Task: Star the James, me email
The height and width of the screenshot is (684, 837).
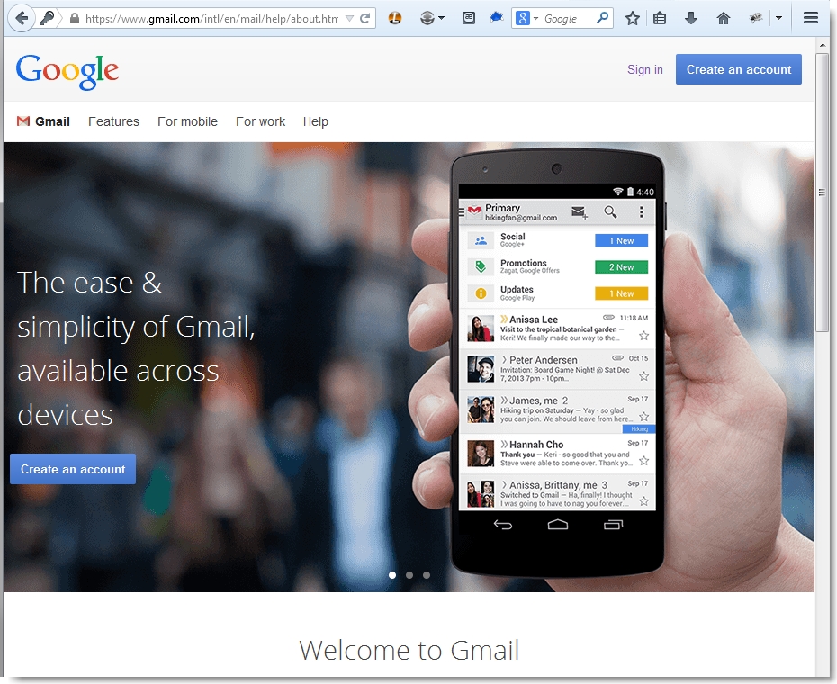Action: point(643,417)
